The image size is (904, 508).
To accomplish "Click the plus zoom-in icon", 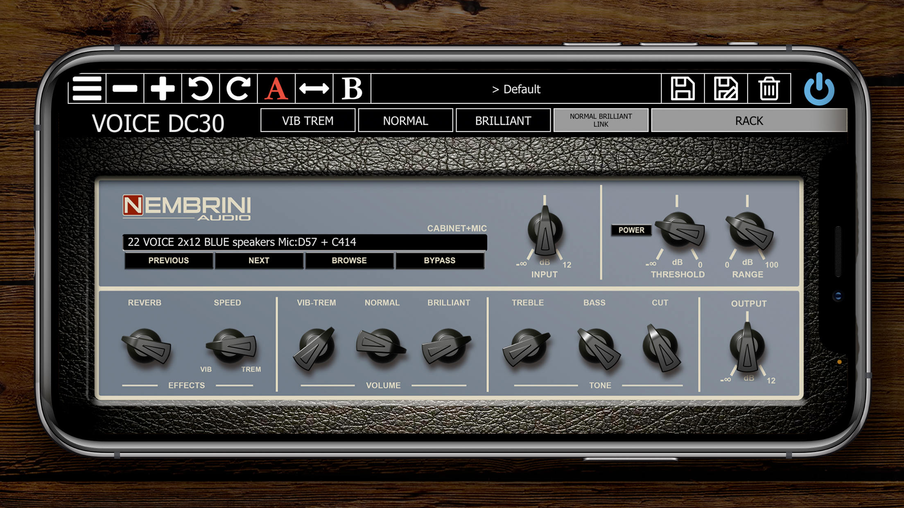I will coord(163,88).
